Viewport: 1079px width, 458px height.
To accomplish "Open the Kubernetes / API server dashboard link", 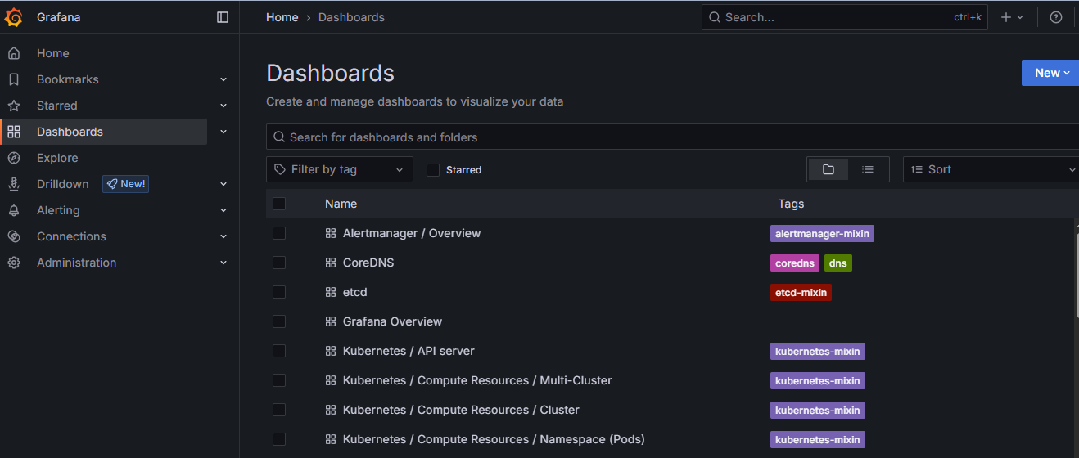I will pyautogui.click(x=409, y=351).
